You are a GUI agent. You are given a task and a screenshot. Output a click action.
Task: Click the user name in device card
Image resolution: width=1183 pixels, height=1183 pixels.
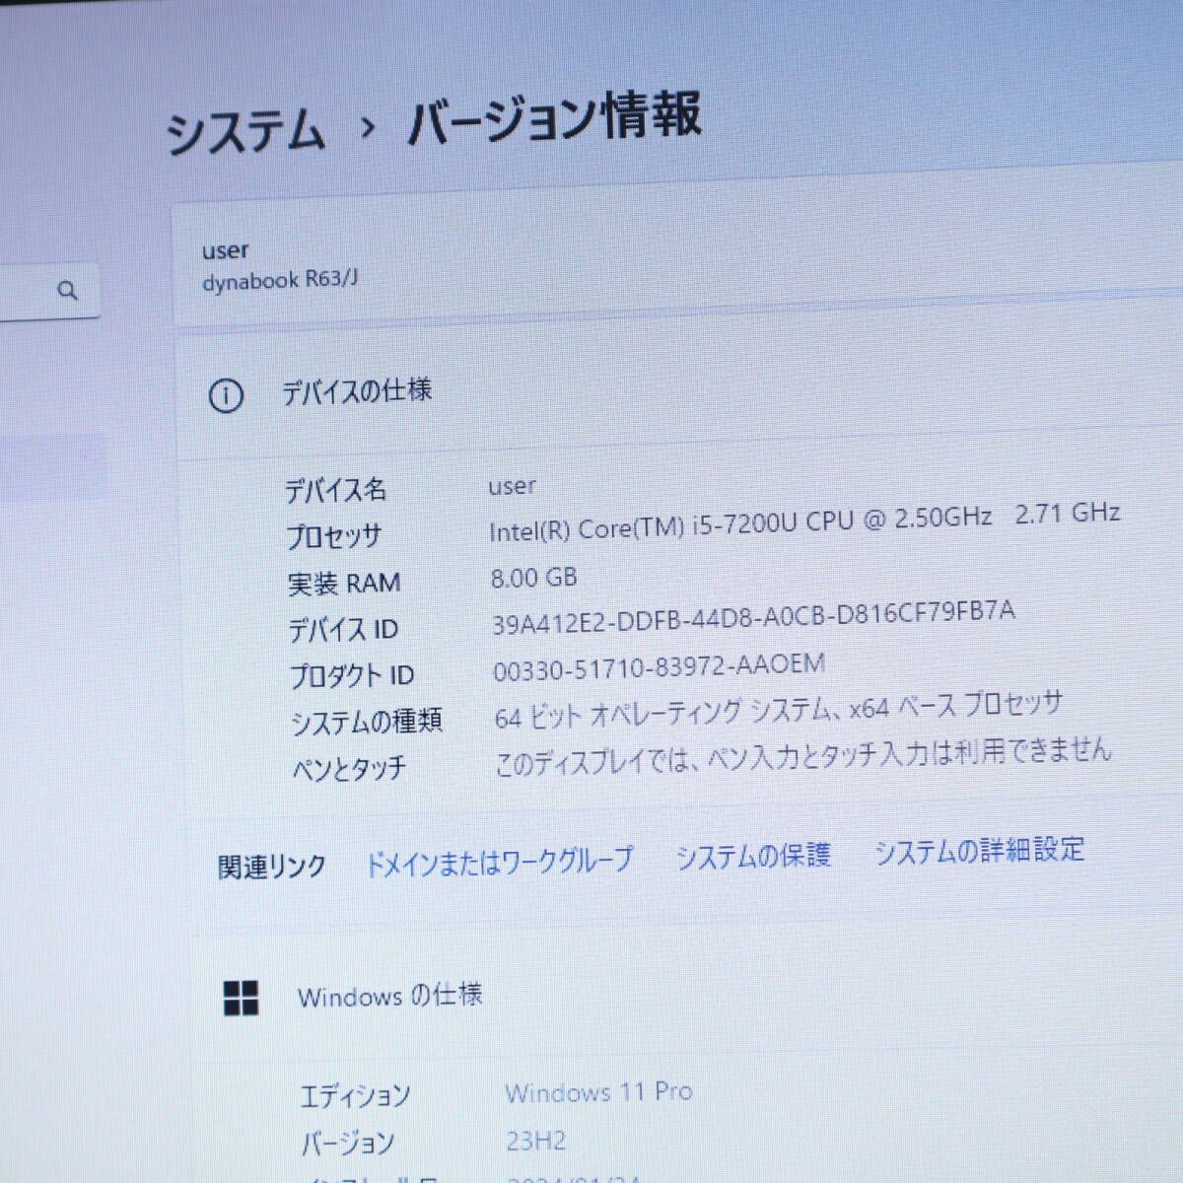[225, 250]
